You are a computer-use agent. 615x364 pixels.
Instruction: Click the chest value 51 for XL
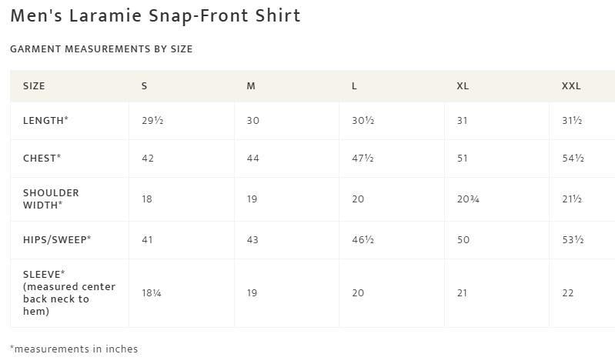pyautogui.click(x=463, y=159)
